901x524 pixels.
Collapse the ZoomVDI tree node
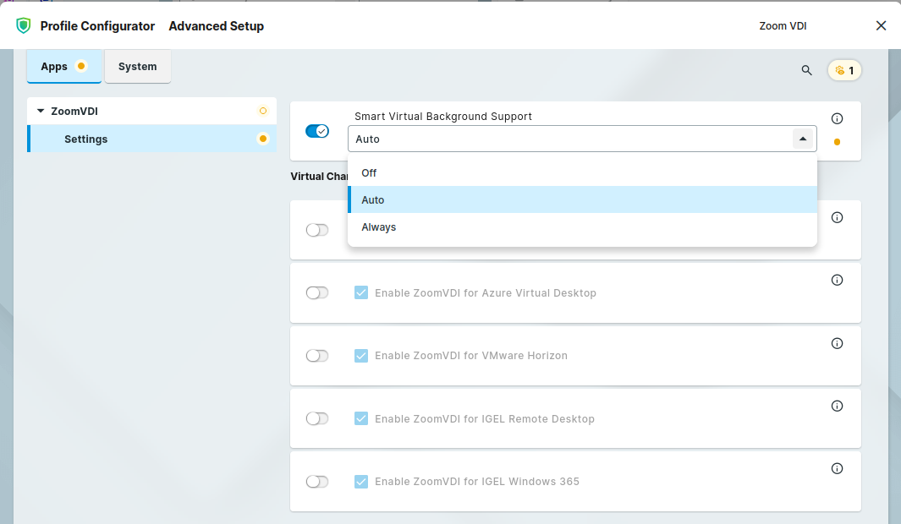click(41, 111)
